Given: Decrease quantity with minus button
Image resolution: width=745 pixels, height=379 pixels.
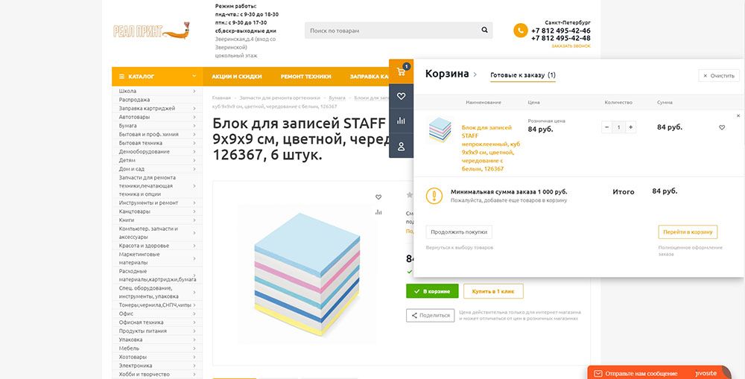Looking at the screenshot, I should (606, 127).
